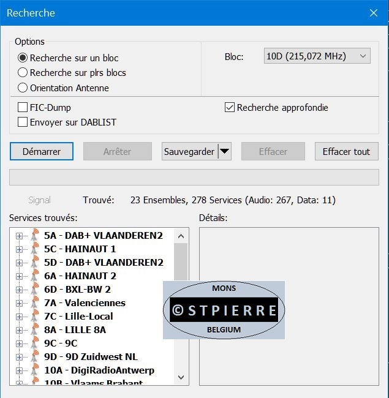Select '5D - DAB+ VLAANDEREN2' ensemble
The image size is (389, 398).
[x=104, y=263]
